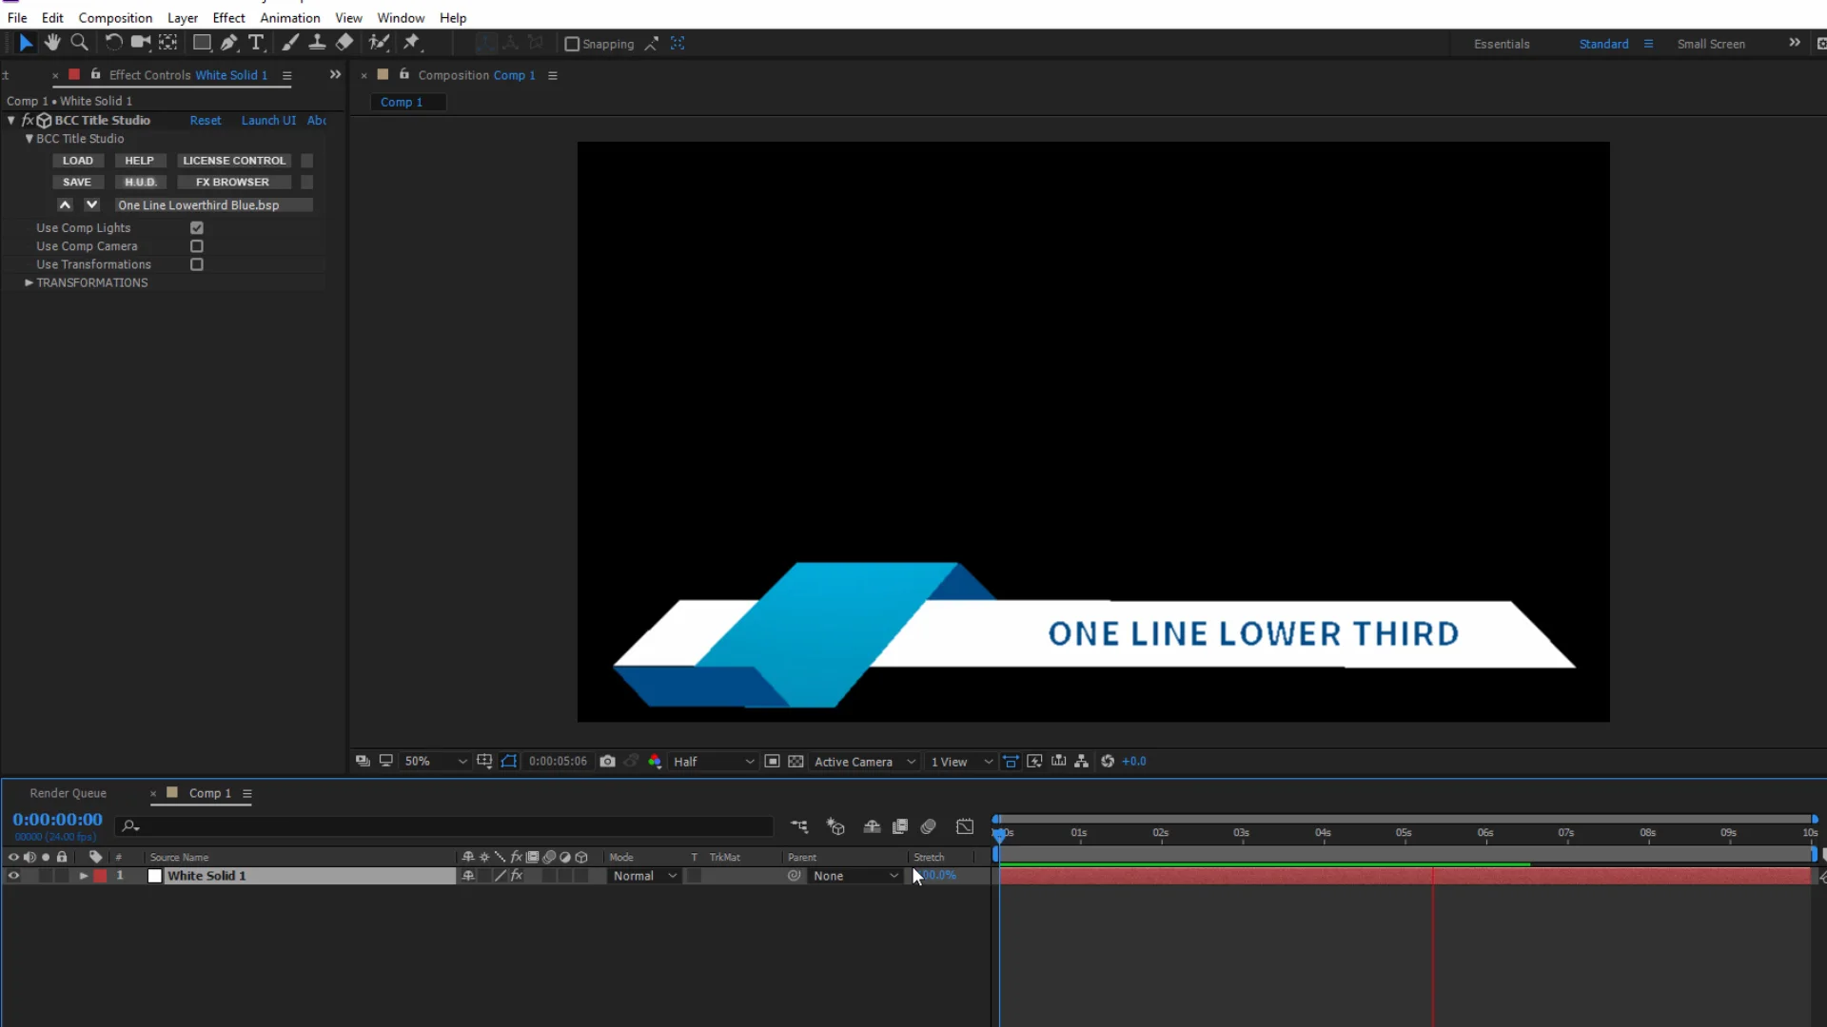Switch to the Render Queue tab

pos(68,792)
